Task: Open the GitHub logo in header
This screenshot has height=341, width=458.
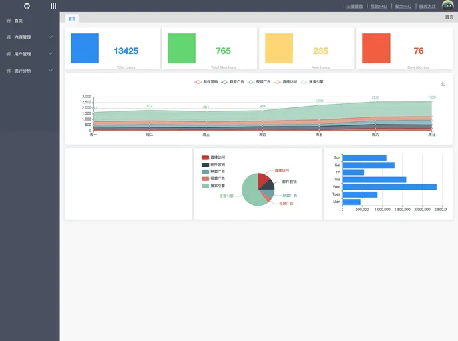Action: point(27,6)
